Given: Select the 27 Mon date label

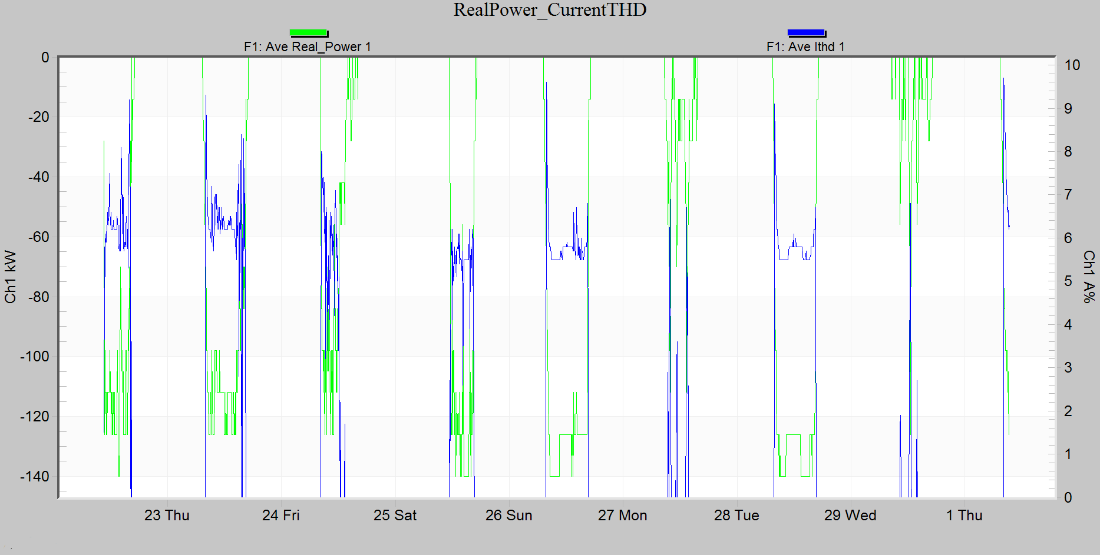Looking at the screenshot, I should (622, 516).
